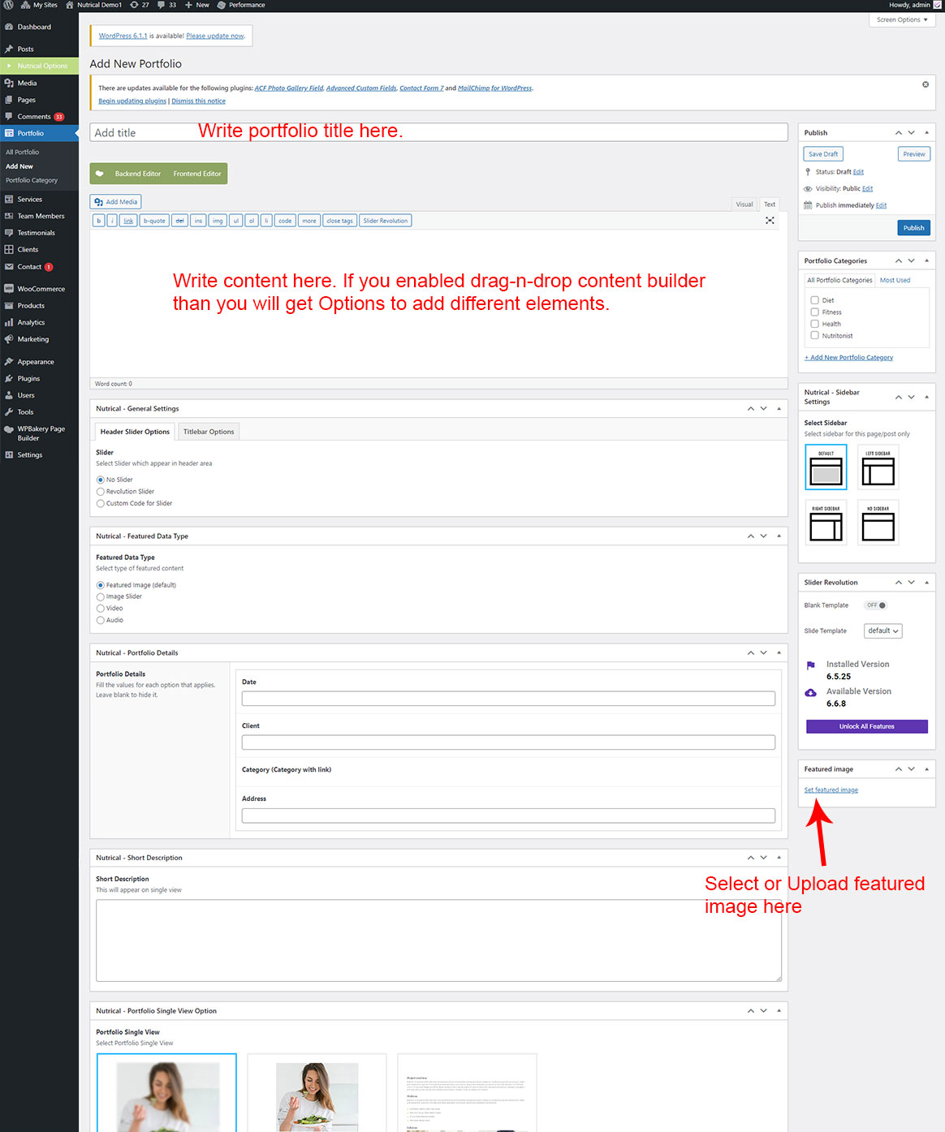
Task: Switch to the Titlebar Options tab
Action: pyautogui.click(x=209, y=432)
